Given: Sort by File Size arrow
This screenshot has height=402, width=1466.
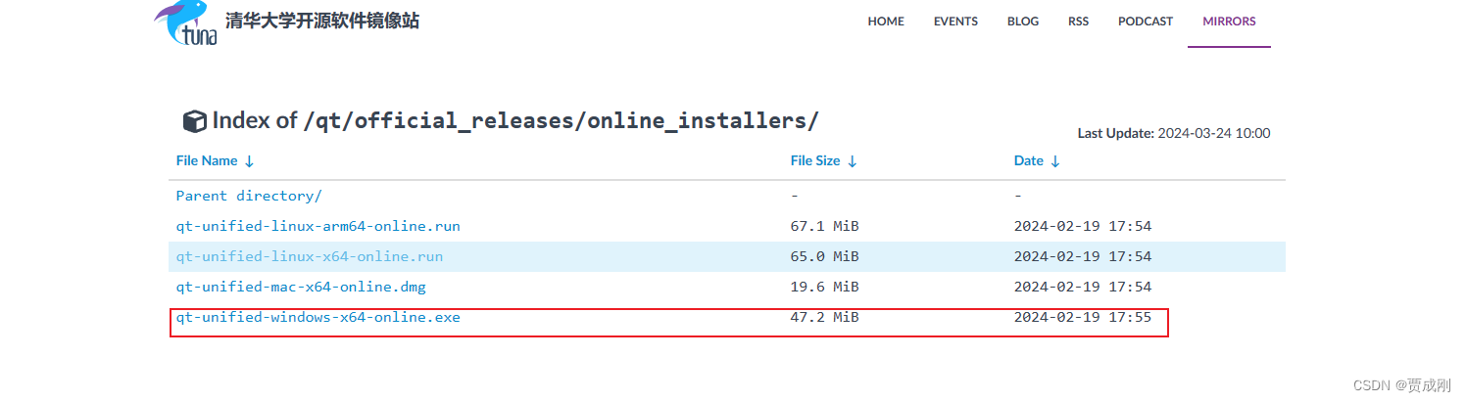Looking at the screenshot, I should click(852, 161).
